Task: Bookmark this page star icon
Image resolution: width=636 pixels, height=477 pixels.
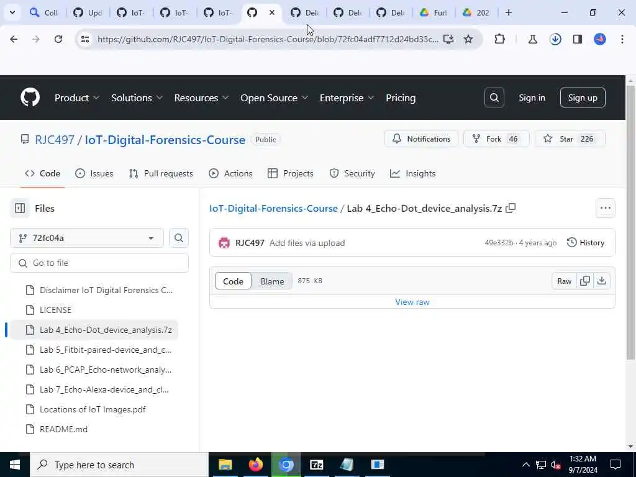Action: coord(468,39)
